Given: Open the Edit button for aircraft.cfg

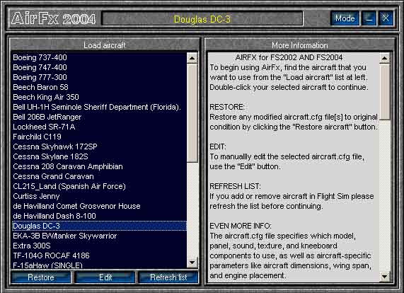Looking at the screenshot, I should [x=105, y=277].
